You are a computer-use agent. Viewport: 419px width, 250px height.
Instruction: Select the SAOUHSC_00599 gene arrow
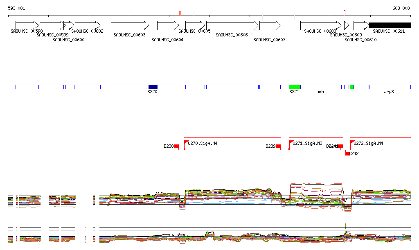click(53, 25)
